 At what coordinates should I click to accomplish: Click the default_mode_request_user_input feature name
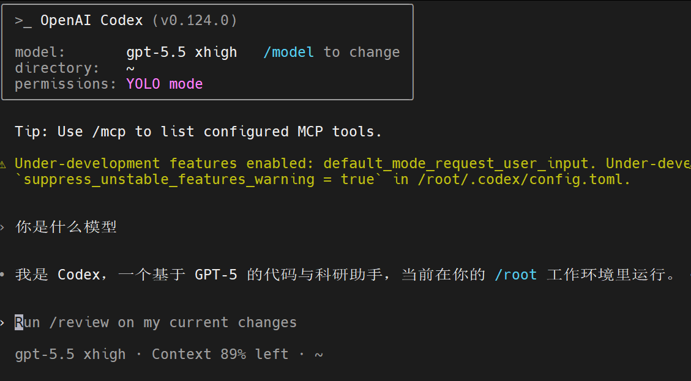click(456, 163)
